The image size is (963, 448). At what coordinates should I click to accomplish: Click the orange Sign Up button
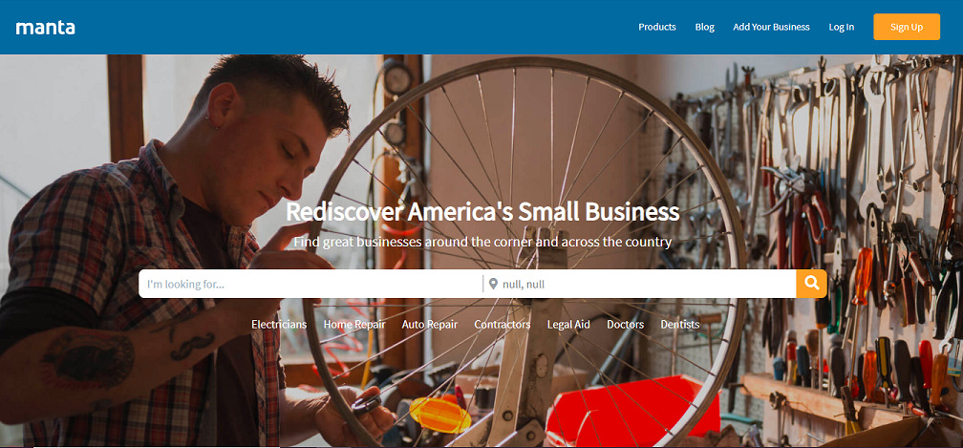tap(907, 27)
